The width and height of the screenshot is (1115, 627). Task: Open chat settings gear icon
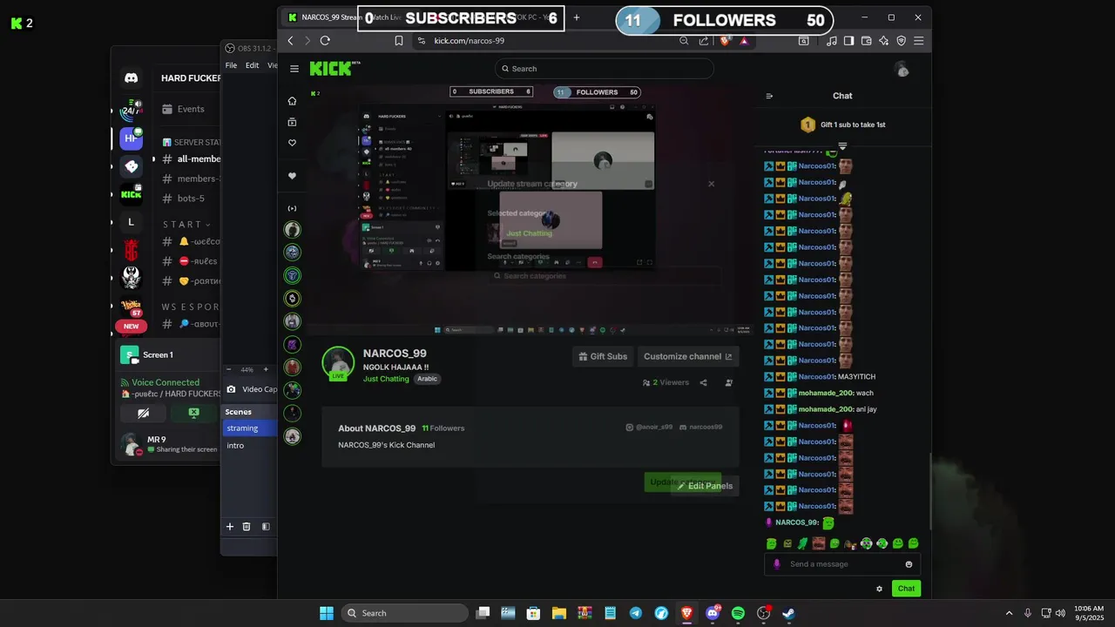click(879, 589)
